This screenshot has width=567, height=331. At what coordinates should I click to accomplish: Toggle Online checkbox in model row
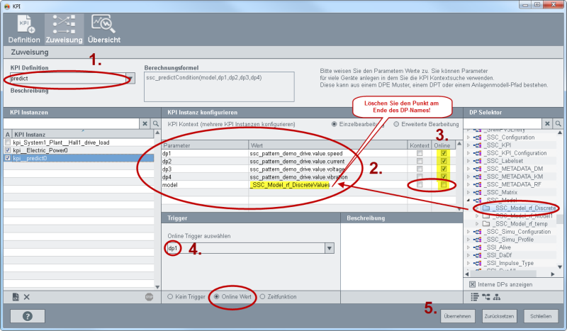point(444,185)
